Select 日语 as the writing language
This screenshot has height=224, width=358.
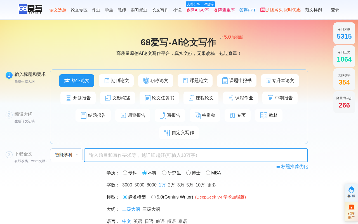tap(149, 221)
